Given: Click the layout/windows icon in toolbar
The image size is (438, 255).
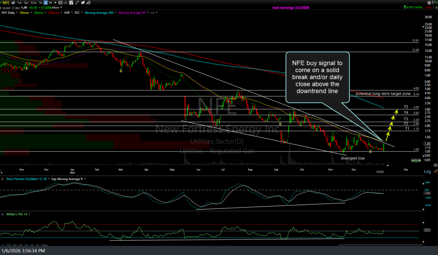Looking at the screenshot, I should click(x=83, y=3).
